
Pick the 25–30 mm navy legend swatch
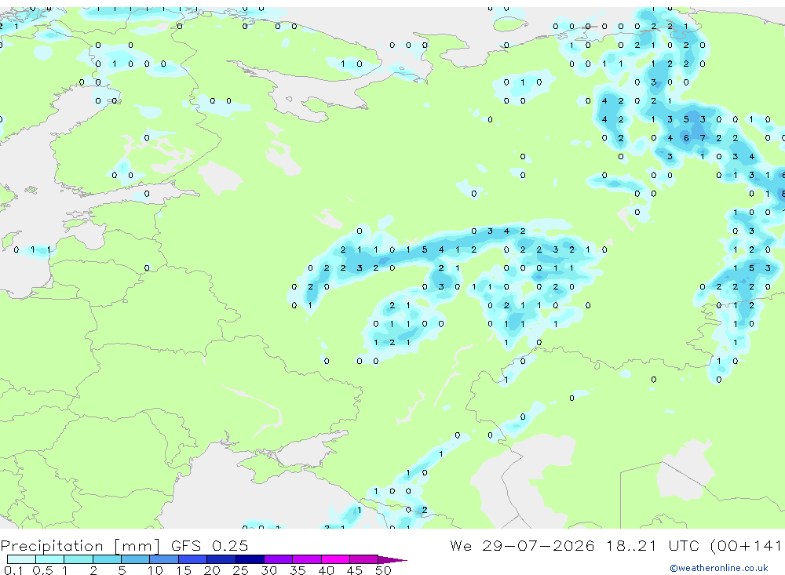250,559
